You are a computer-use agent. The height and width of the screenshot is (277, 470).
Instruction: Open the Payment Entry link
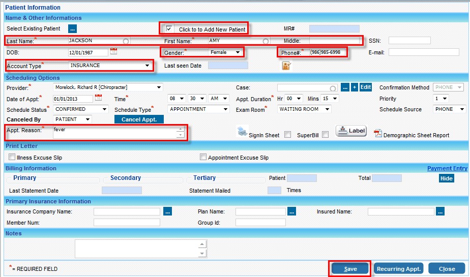(x=447, y=168)
